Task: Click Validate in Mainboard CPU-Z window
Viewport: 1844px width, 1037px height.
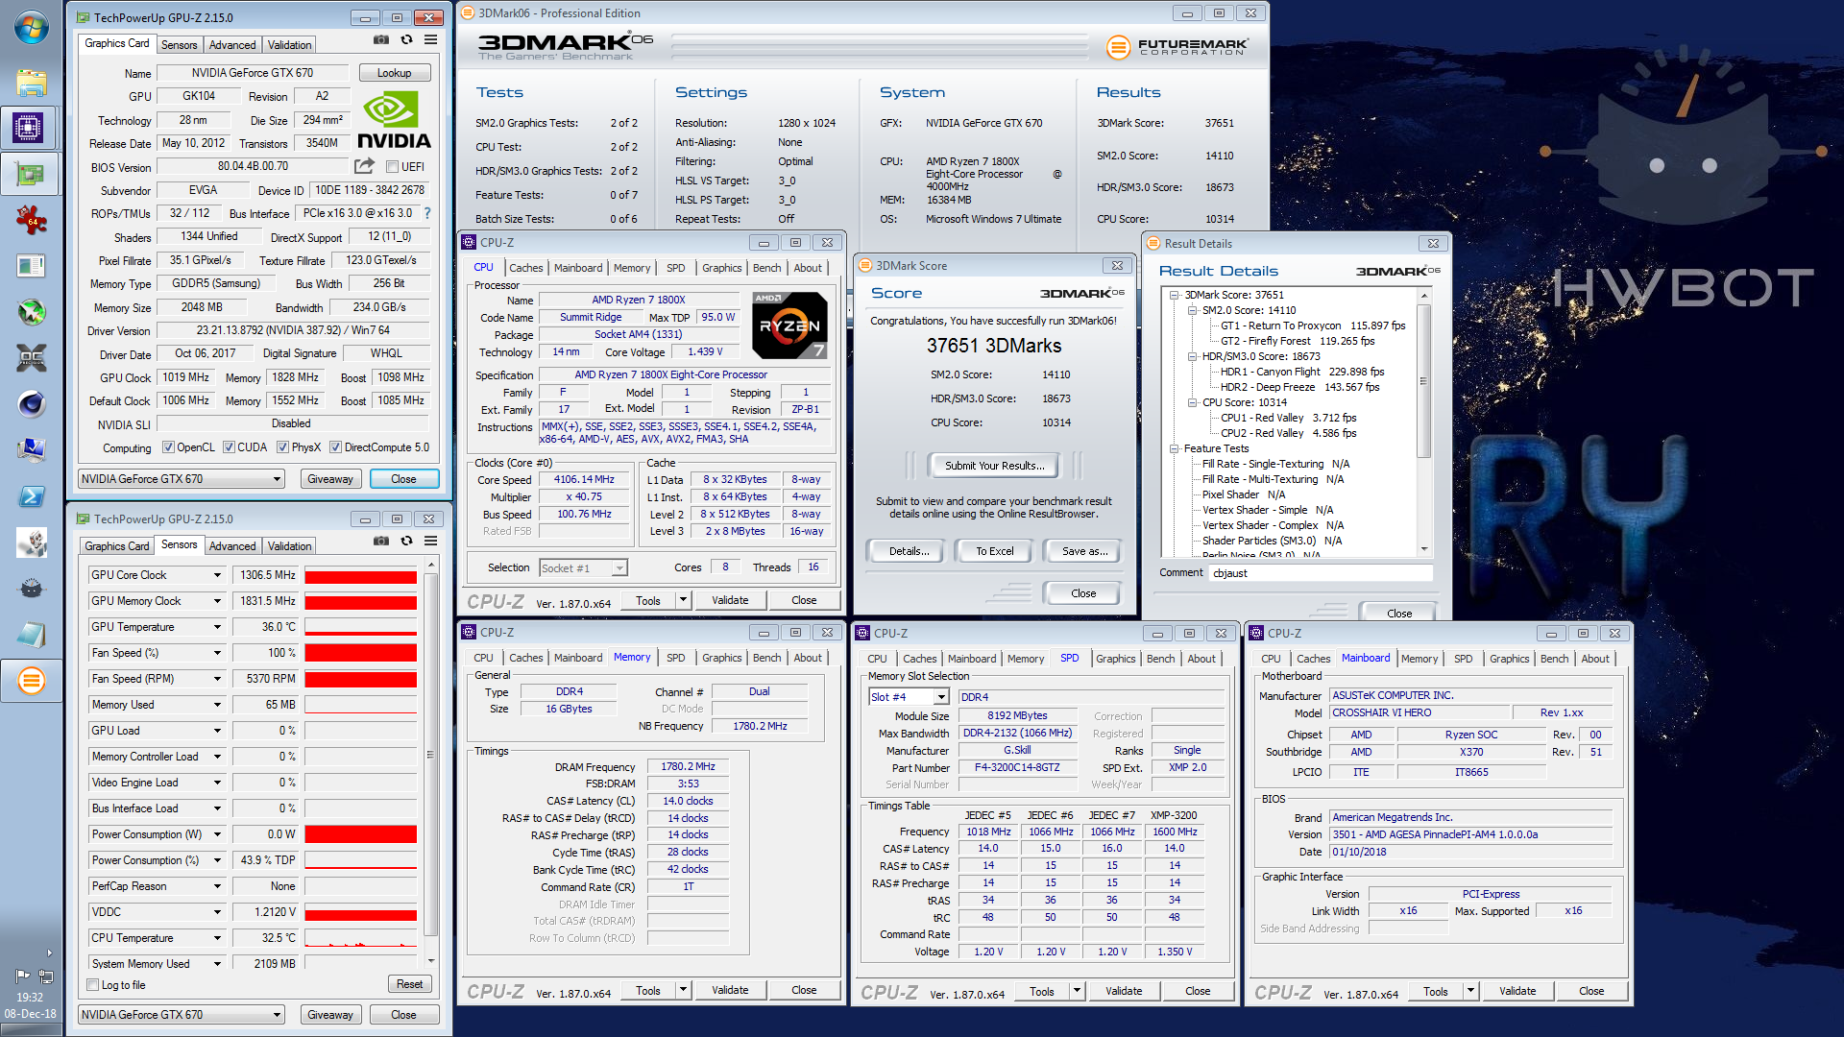Action: (x=1516, y=991)
